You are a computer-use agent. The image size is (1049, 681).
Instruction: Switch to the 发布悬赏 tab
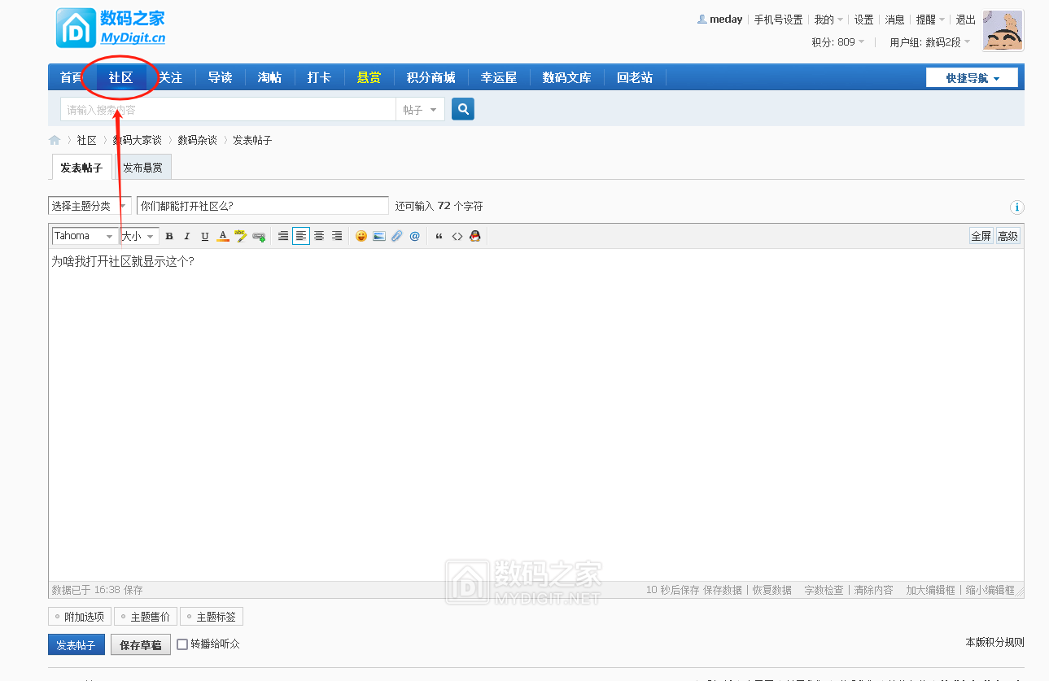click(x=142, y=168)
